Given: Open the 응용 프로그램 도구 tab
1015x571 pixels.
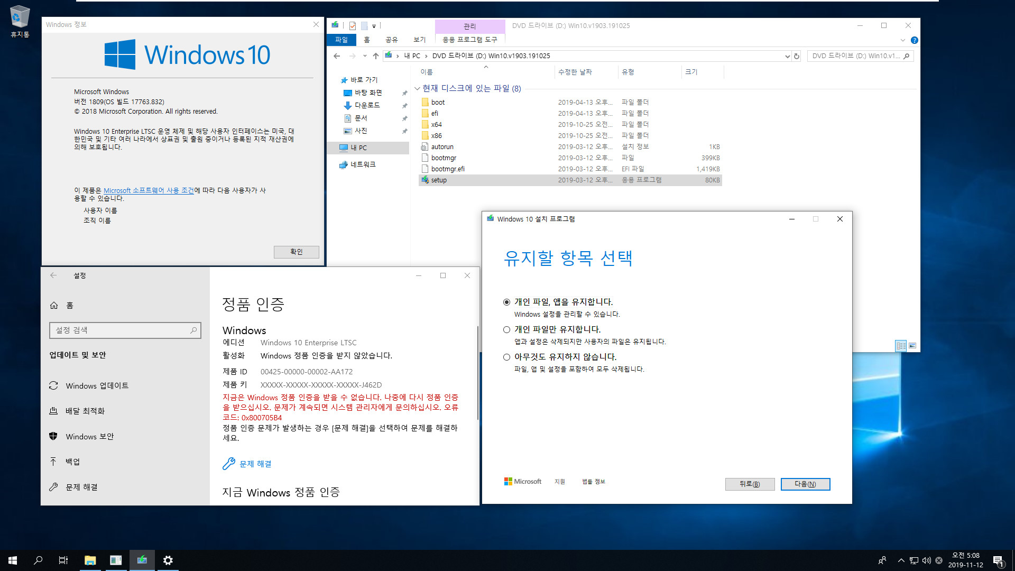Looking at the screenshot, I should (470, 40).
